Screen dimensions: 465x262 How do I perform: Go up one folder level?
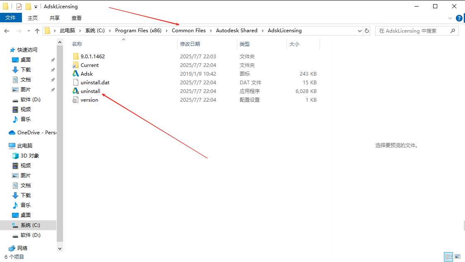pos(37,31)
